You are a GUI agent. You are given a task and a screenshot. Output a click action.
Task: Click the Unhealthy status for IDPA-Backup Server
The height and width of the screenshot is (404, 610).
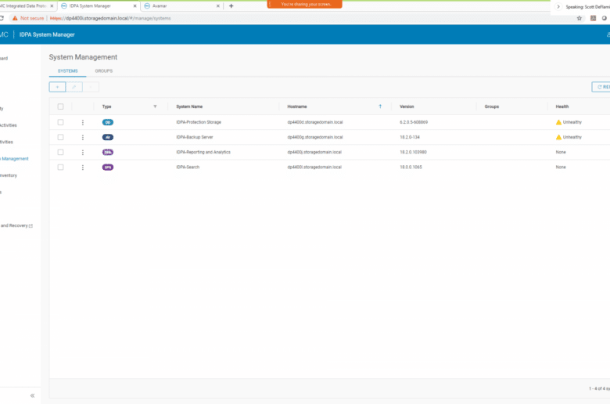coord(572,137)
